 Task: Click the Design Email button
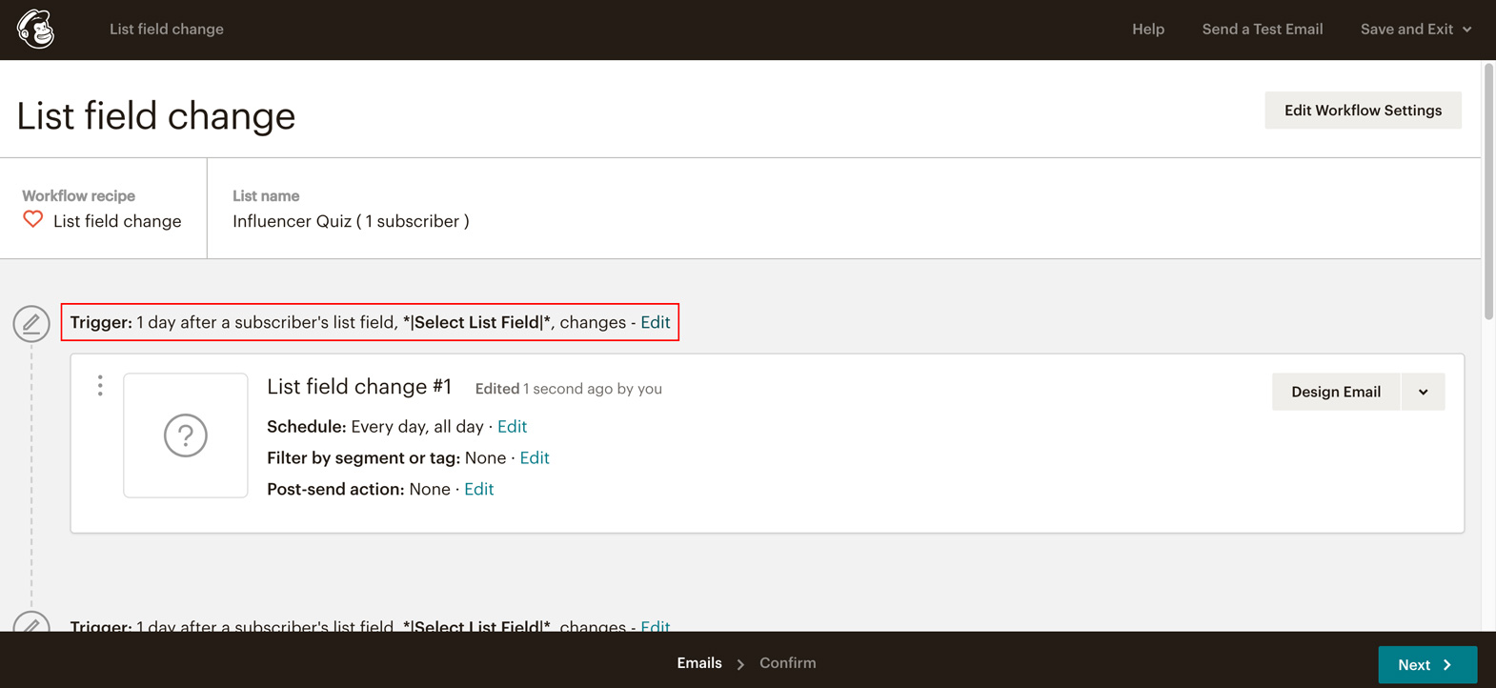click(1336, 392)
